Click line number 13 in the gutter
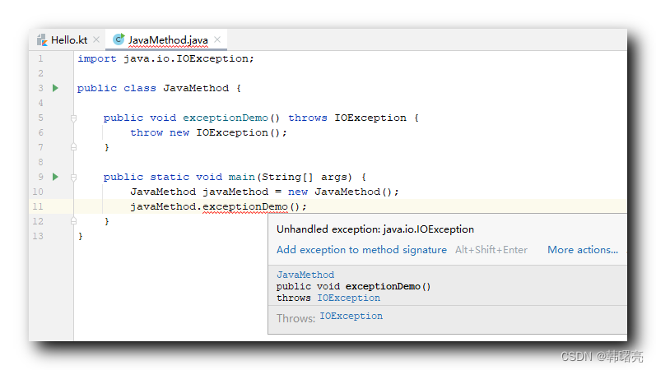 click(38, 236)
